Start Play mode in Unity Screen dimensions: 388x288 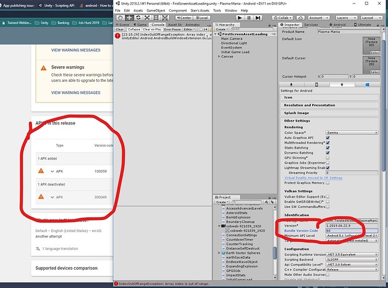point(239,18)
